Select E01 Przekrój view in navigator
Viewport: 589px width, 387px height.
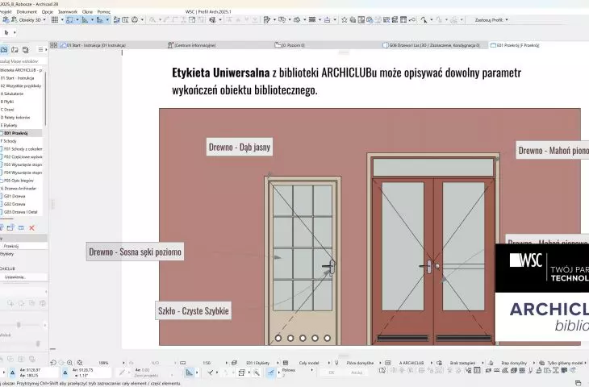15,133
